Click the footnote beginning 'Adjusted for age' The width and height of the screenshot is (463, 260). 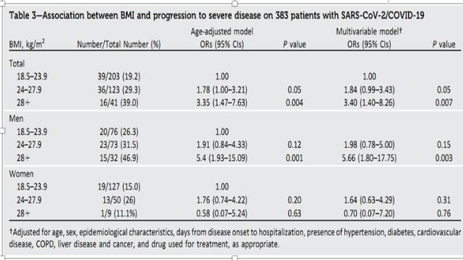tap(235, 238)
